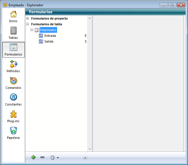The height and width of the screenshot is (165, 188).
Task: Select the Empleados table item
Action: (x=48, y=30)
